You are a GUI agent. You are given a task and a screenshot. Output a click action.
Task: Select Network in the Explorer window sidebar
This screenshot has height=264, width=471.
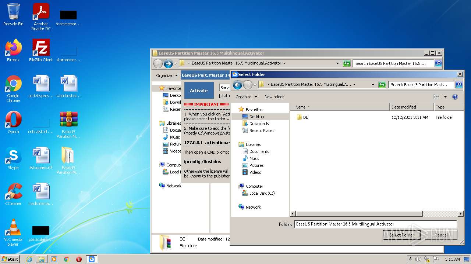coord(173,186)
